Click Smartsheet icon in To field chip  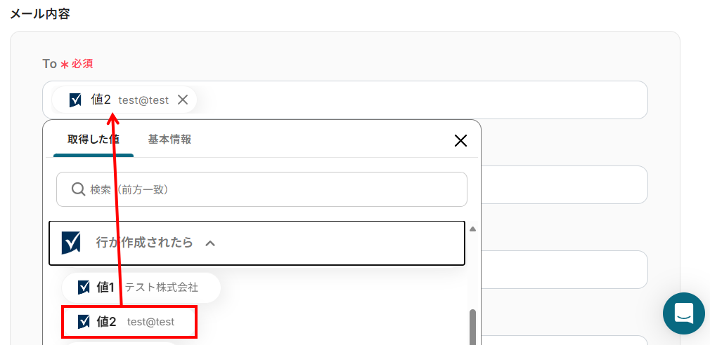[x=76, y=100]
